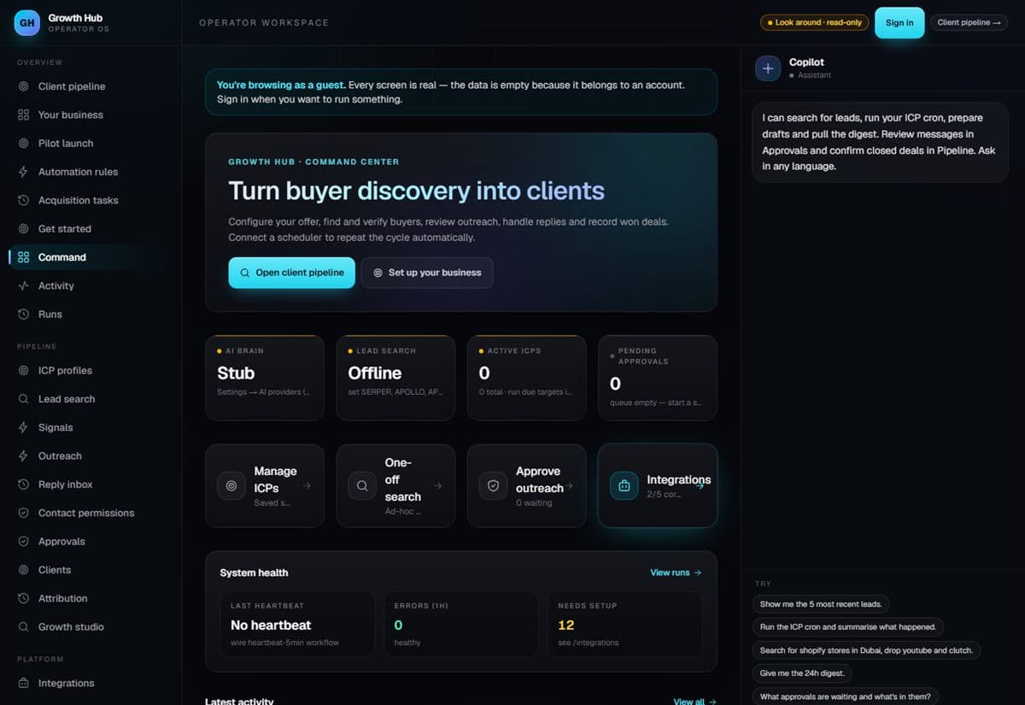The width and height of the screenshot is (1025, 705).
Task: Click the One-off search card magnifier icon
Action: point(362,485)
